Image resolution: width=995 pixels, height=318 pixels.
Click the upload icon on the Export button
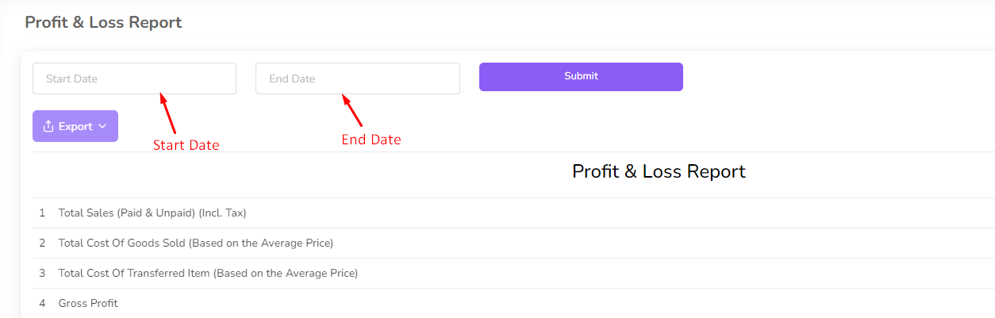[48, 126]
